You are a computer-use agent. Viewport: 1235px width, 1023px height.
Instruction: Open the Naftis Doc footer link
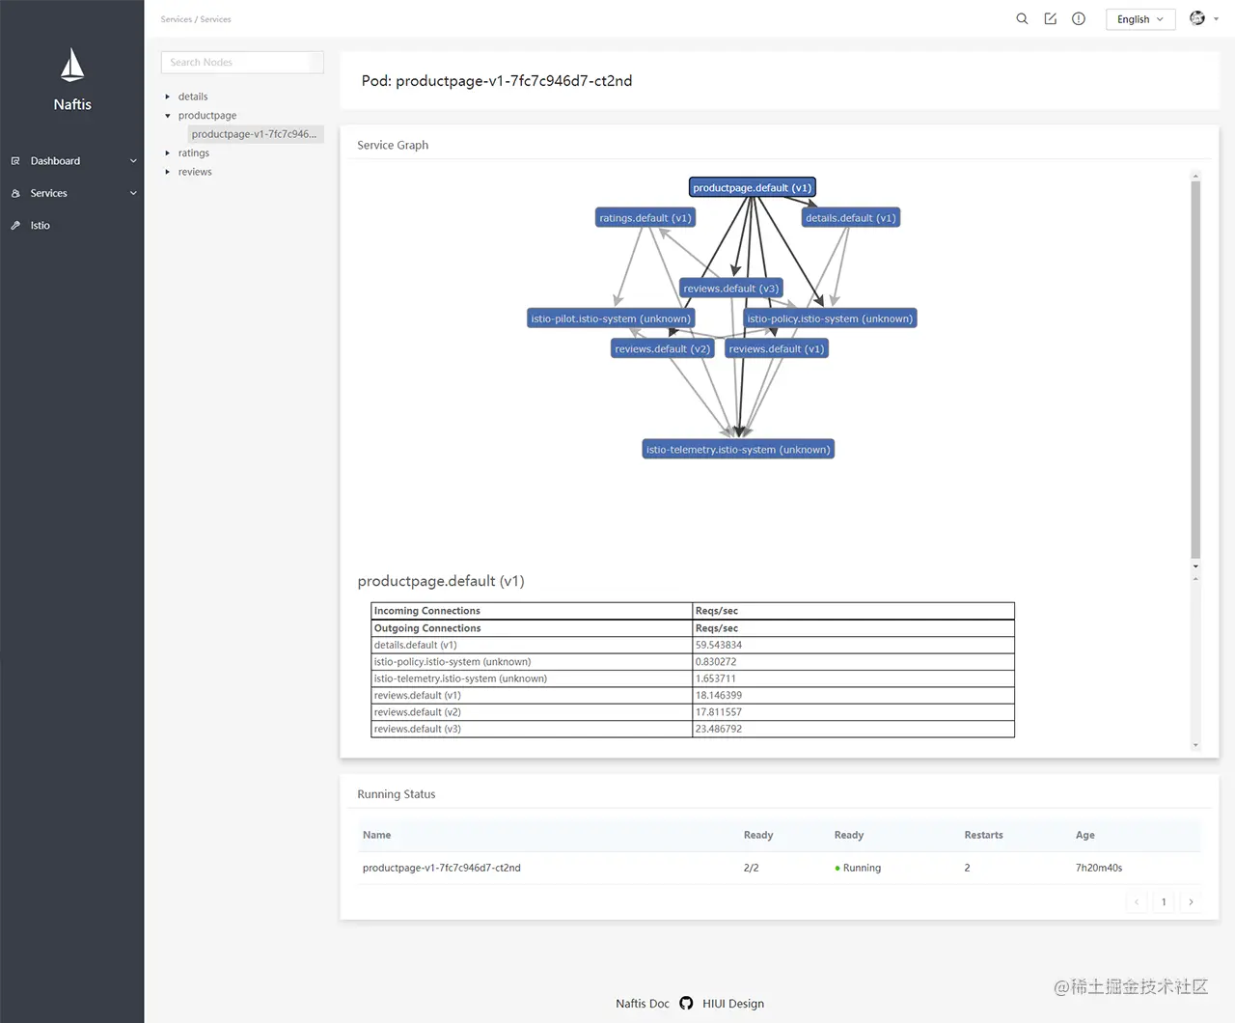pos(643,1004)
